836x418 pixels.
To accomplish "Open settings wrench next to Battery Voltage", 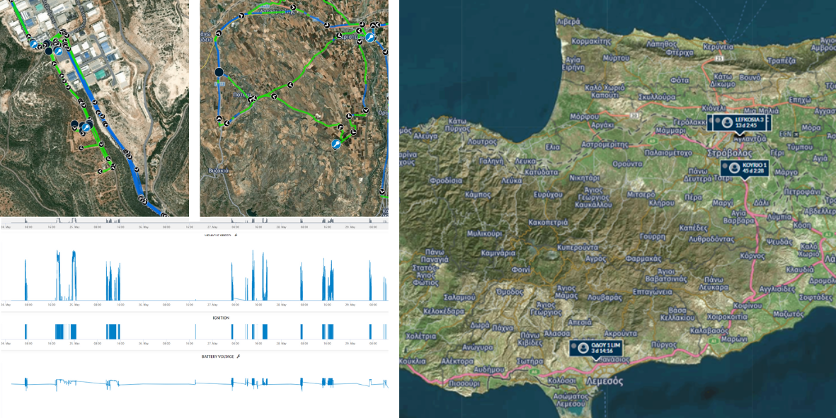I will (239, 356).
